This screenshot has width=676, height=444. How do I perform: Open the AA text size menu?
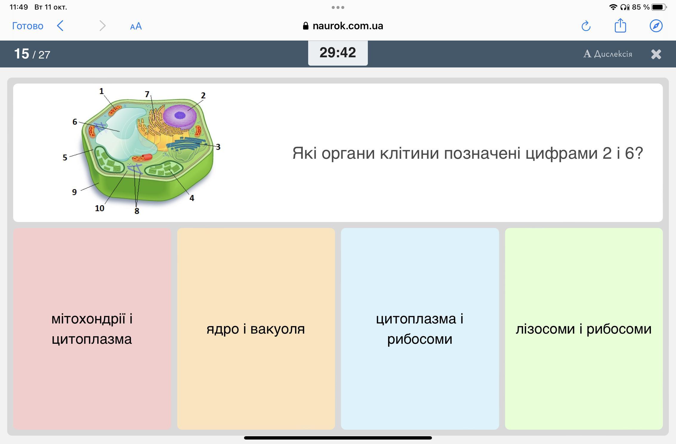click(136, 26)
